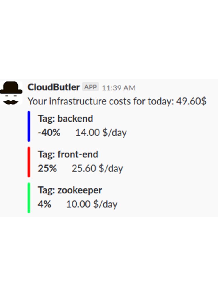Click the -40% change value for backend
Screen dimensions: 218x281
coord(49,133)
